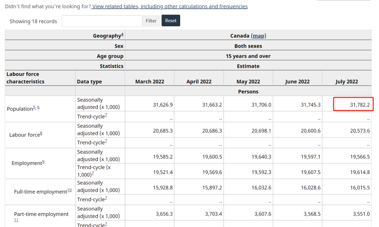Open footnote 6 next to Population
Screen dimensions: 379x227
click(38, 108)
